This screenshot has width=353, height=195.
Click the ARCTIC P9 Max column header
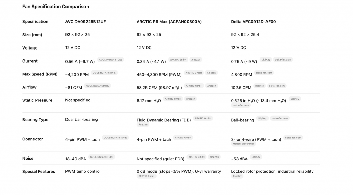[169, 22]
